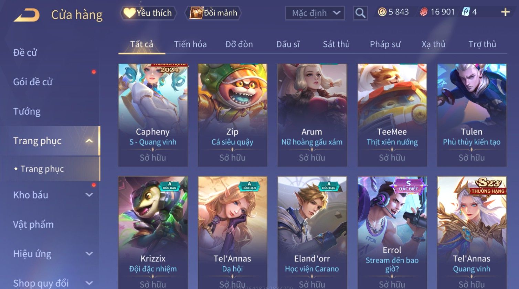Click the red ruby currency icon
This screenshot has width=519, height=289.
coord(423,12)
